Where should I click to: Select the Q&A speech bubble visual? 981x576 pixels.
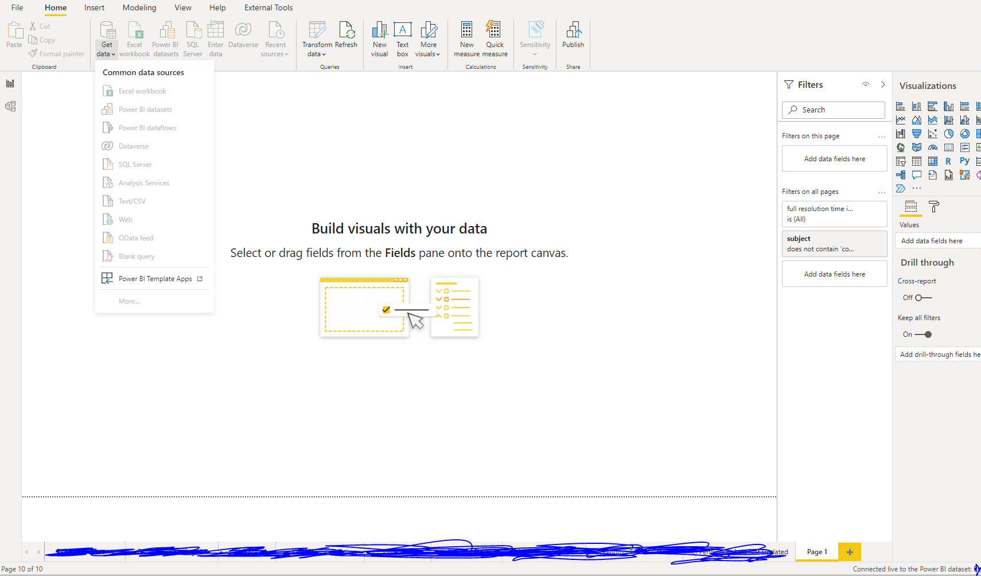click(917, 175)
